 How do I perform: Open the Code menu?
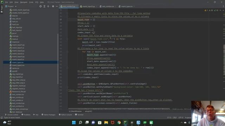pos(31,2)
